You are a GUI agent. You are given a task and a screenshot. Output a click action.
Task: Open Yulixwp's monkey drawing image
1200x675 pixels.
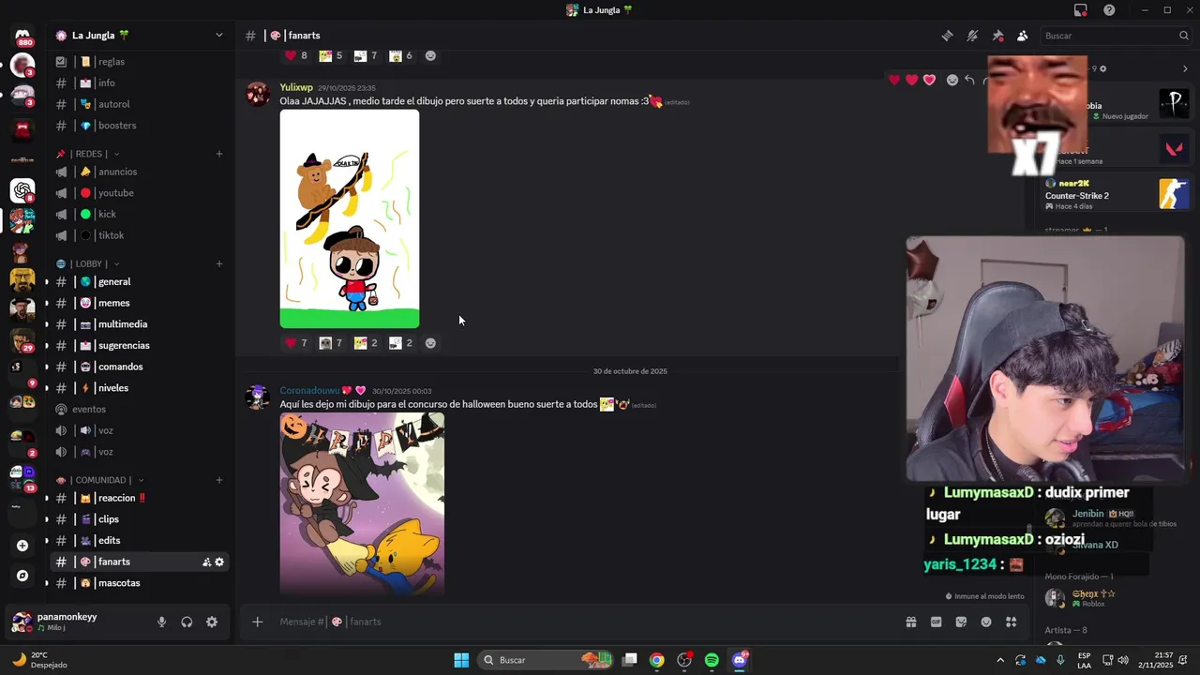(350, 218)
